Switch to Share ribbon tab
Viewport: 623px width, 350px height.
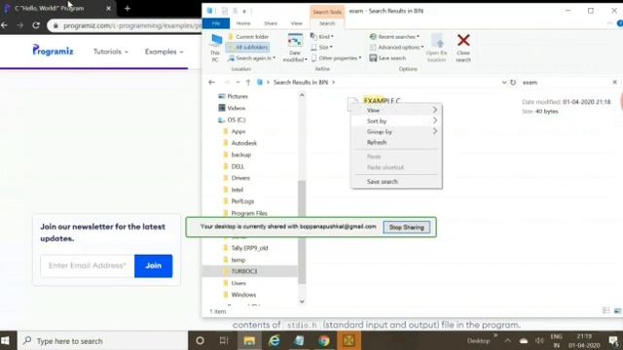tap(271, 23)
